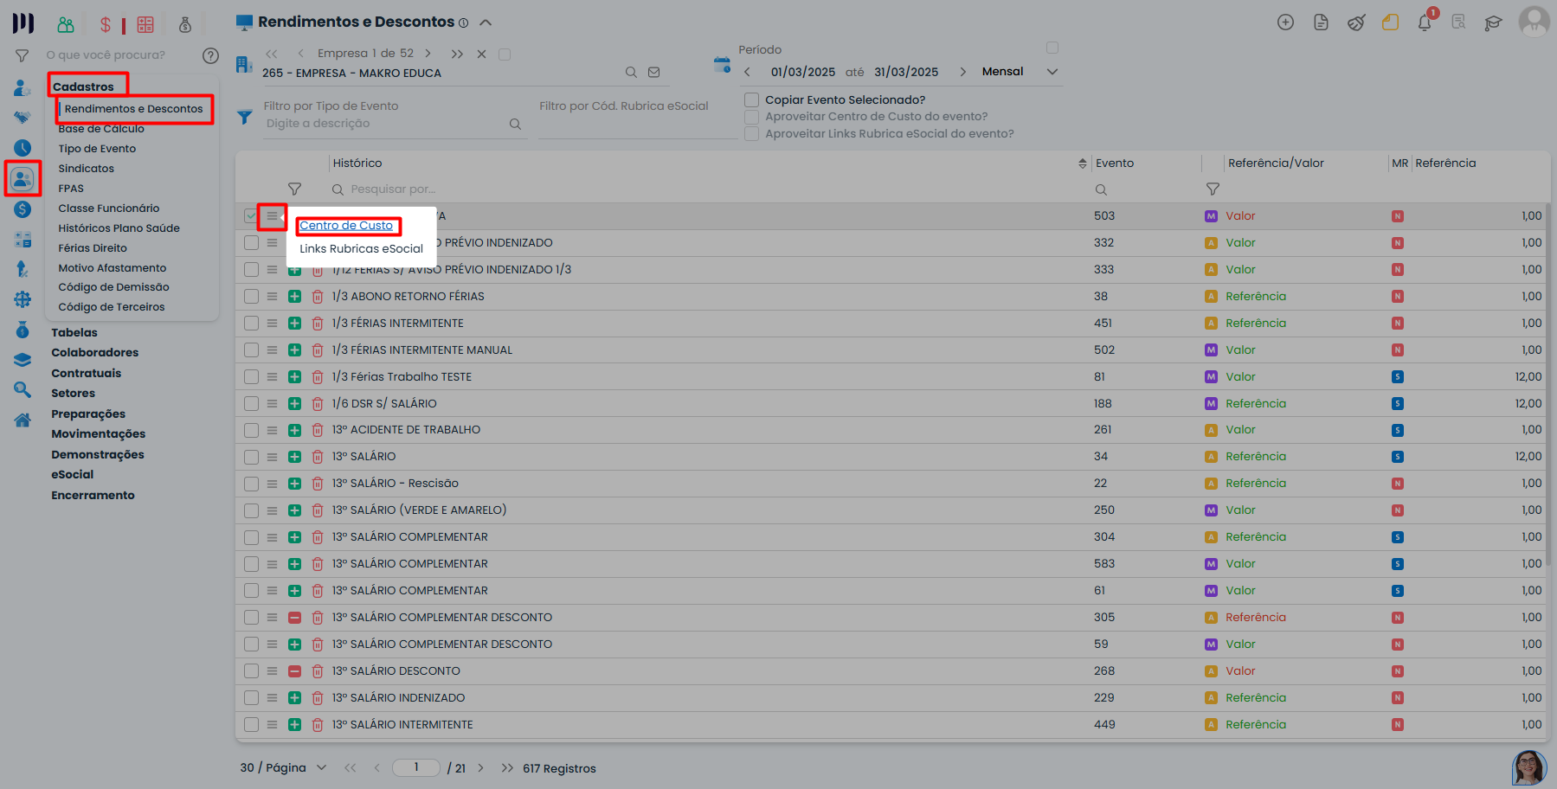Viewport: 1557px width, 789px height.
Task: Open the money bag module in top bar
Action: pos(185,24)
